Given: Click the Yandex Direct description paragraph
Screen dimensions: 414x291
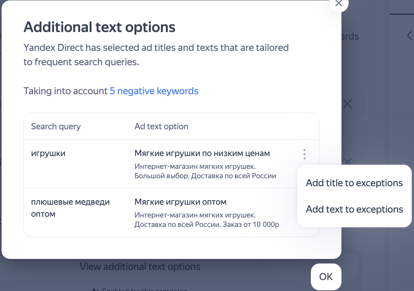Looking at the screenshot, I should point(156,55).
